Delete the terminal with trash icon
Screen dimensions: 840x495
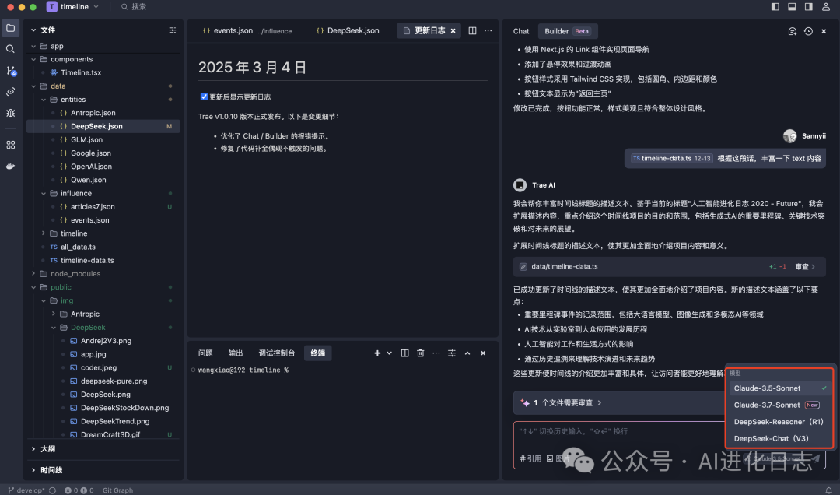pos(421,353)
